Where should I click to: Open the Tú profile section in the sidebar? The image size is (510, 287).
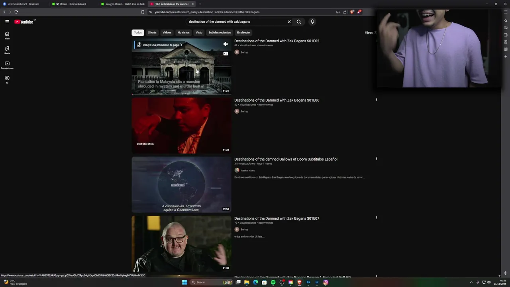click(x=7, y=80)
